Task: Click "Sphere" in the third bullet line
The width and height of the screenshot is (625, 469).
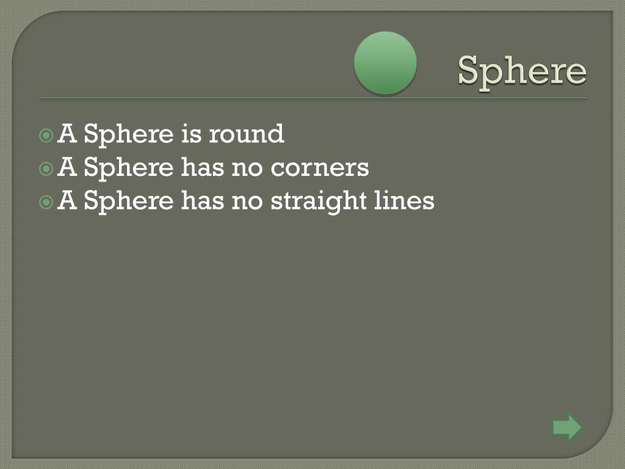Action: [x=129, y=201]
